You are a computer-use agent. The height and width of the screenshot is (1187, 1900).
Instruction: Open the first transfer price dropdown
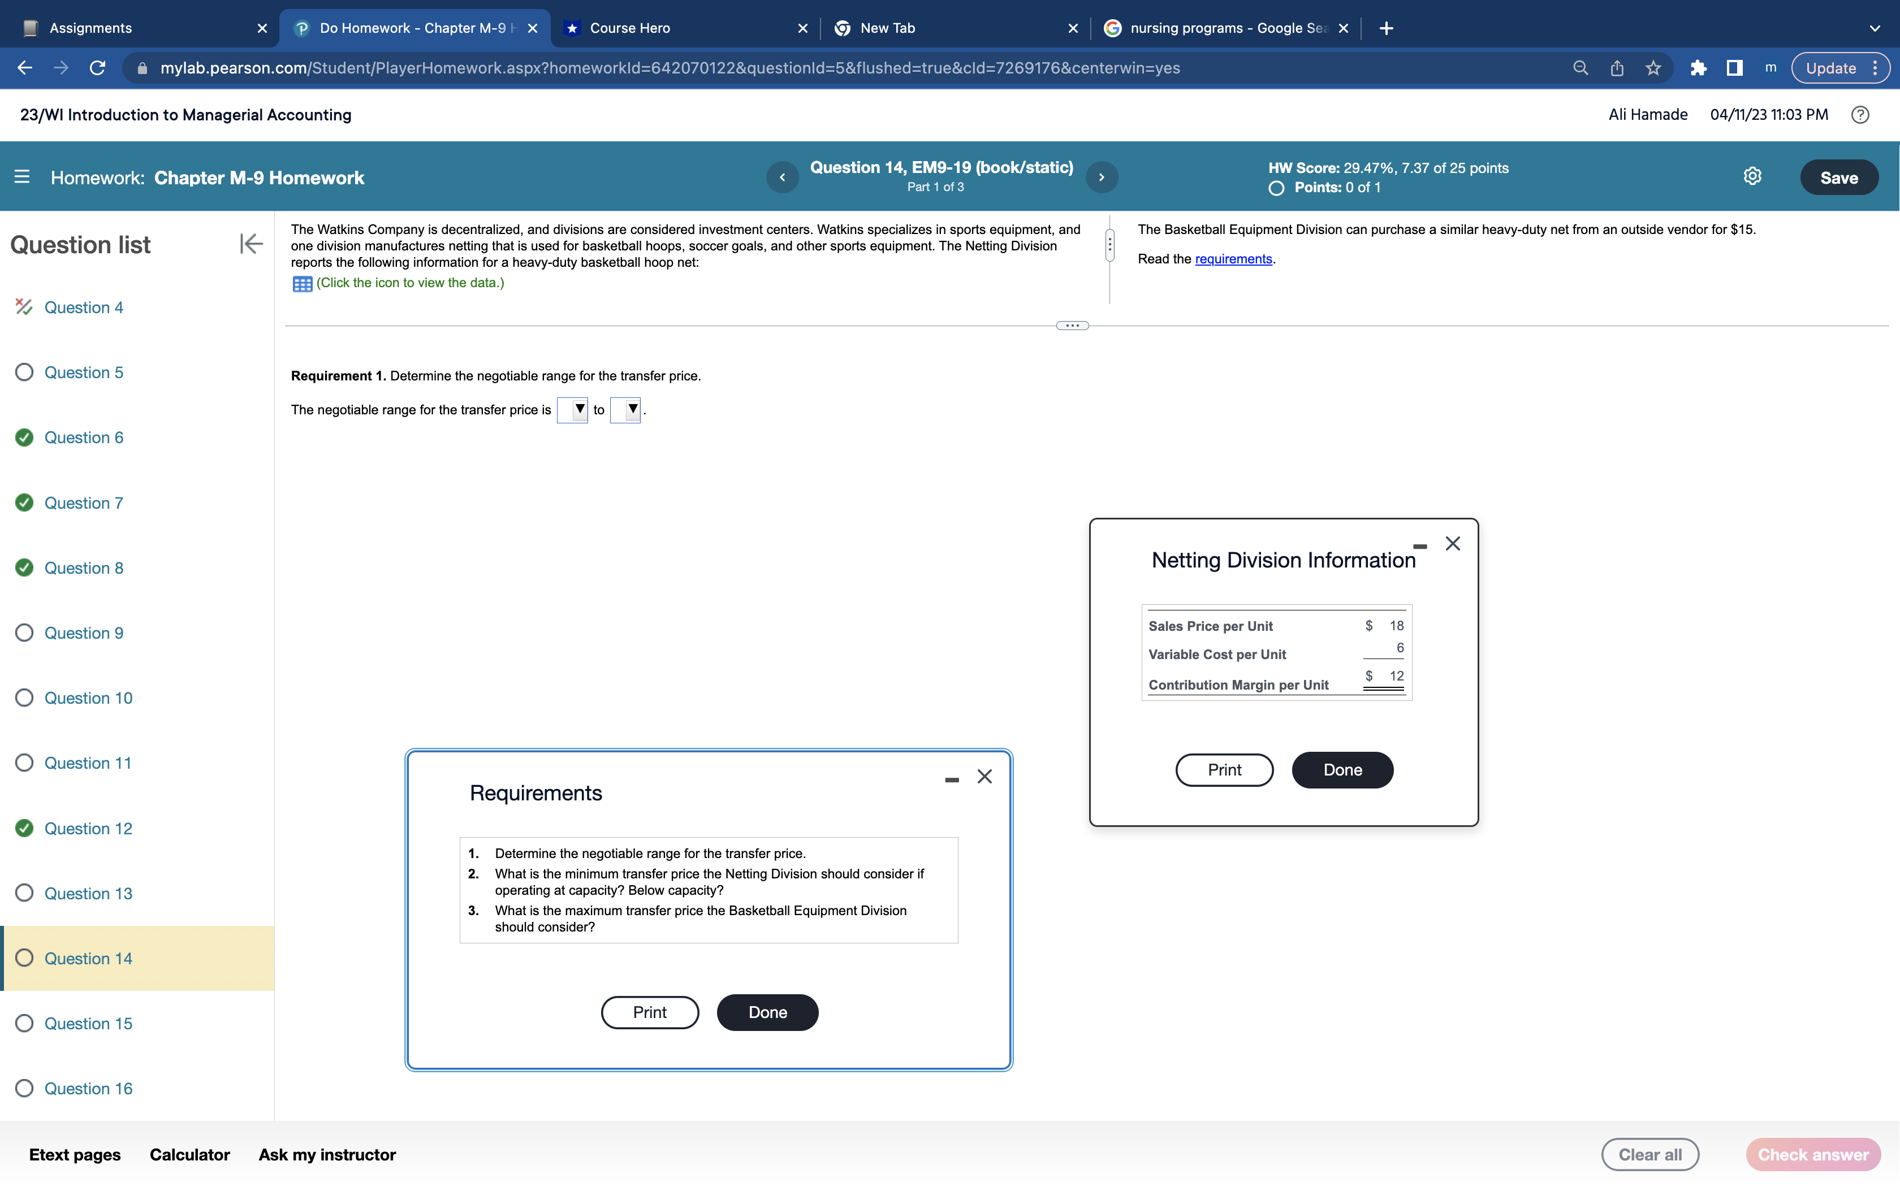tap(572, 410)
